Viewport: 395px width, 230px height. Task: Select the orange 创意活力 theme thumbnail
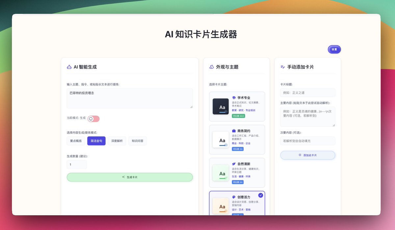[x=221, y=206]
